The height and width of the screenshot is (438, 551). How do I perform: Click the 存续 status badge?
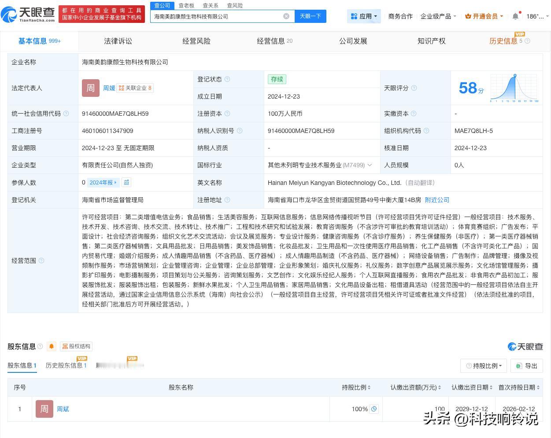pos(277,79)
